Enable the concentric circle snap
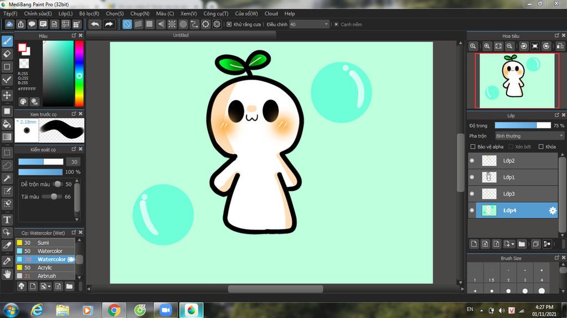 click(x=183, y=24)
